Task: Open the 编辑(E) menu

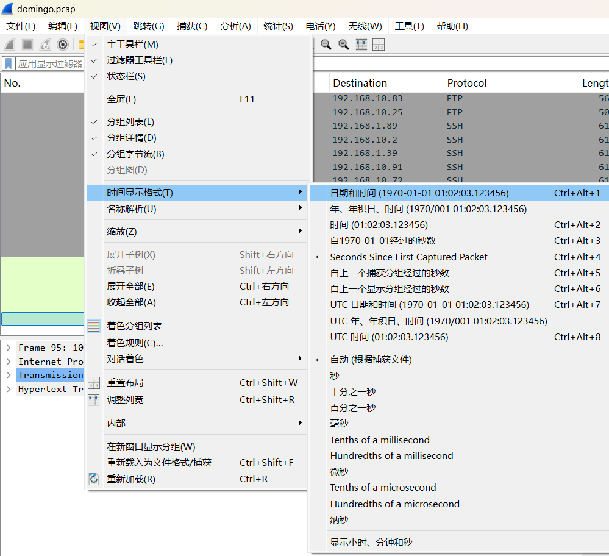Action: [63, 26]
